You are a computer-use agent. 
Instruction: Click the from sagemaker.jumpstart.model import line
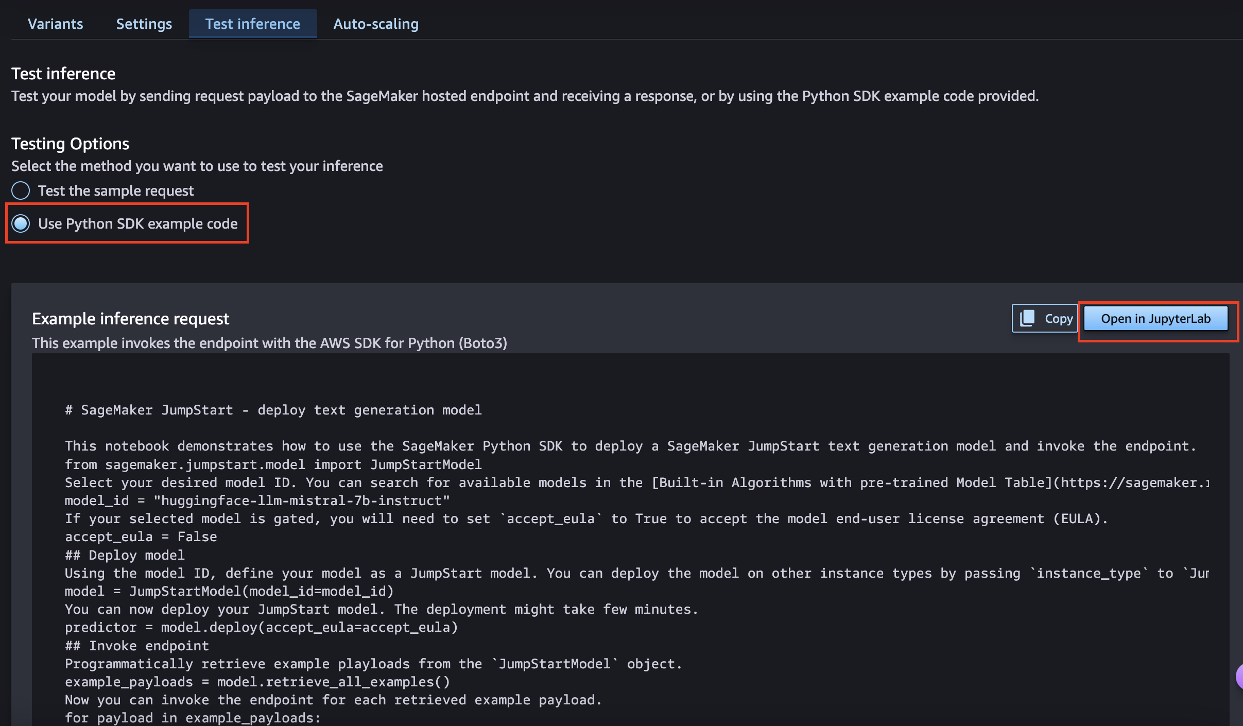[x=273, y=464]
